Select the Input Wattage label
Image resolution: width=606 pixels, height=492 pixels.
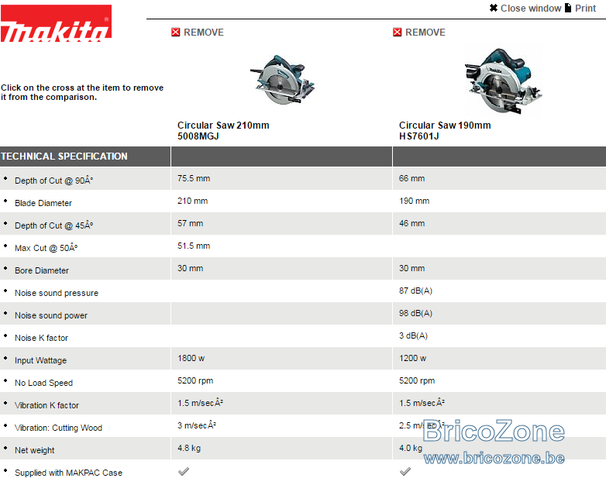[40, 360]
